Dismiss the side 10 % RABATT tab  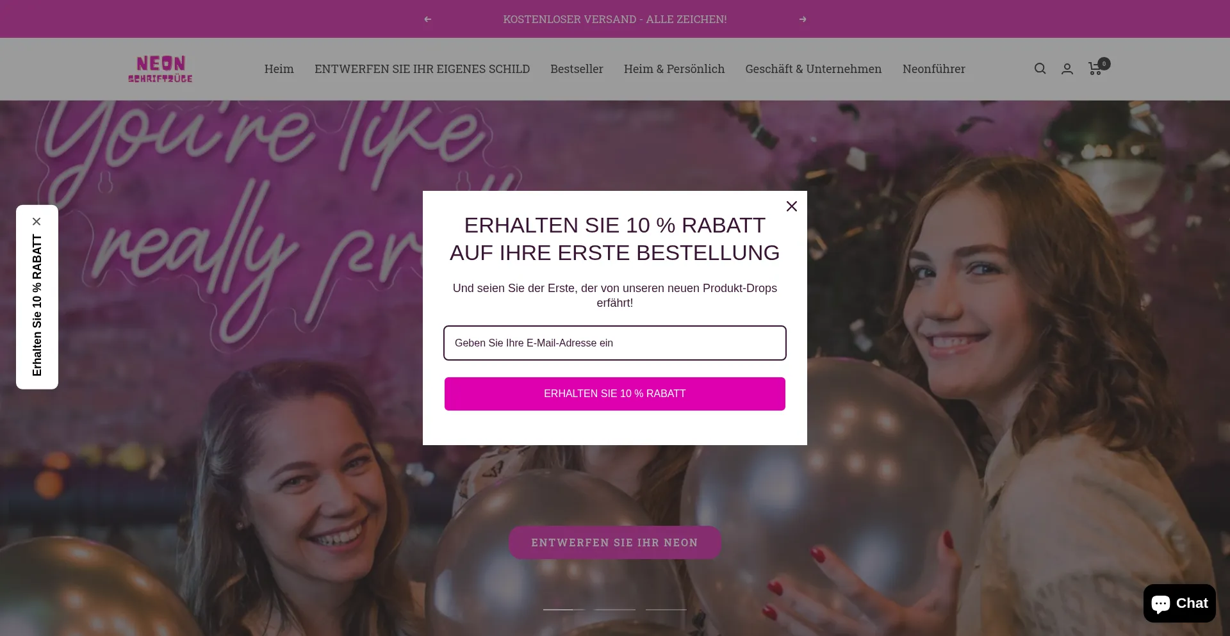(x=37, y=222)
